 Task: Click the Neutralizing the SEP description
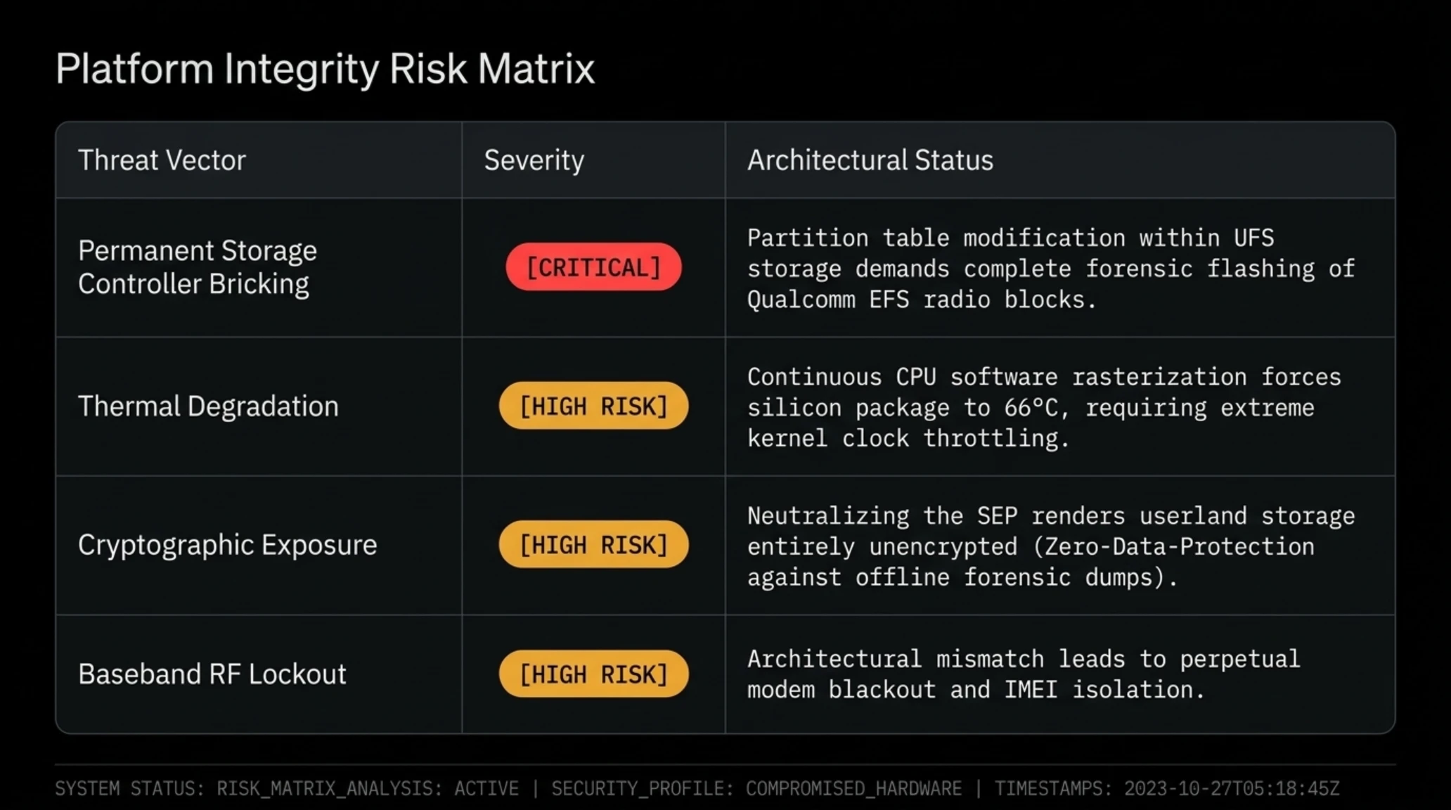[1050, 546]
